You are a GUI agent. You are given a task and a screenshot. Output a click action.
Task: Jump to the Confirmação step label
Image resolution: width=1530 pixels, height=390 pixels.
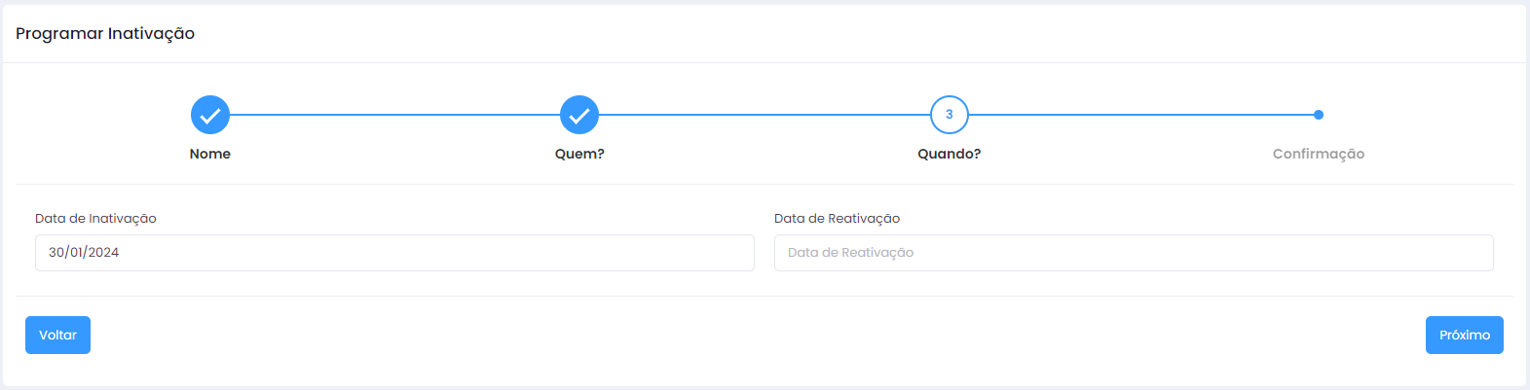point(1319,154)
